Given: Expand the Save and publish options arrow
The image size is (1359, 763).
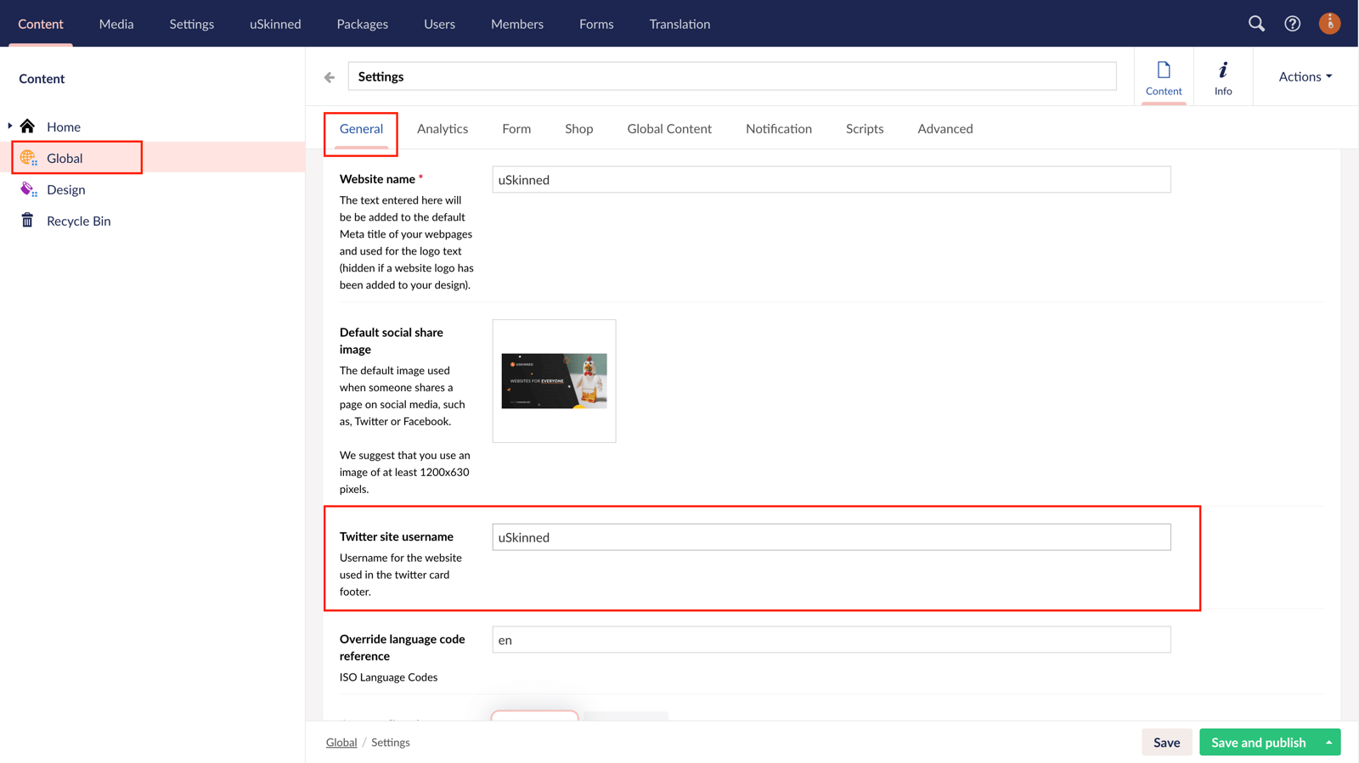Looking at the screenshot, I should [x=1328, y=743].
